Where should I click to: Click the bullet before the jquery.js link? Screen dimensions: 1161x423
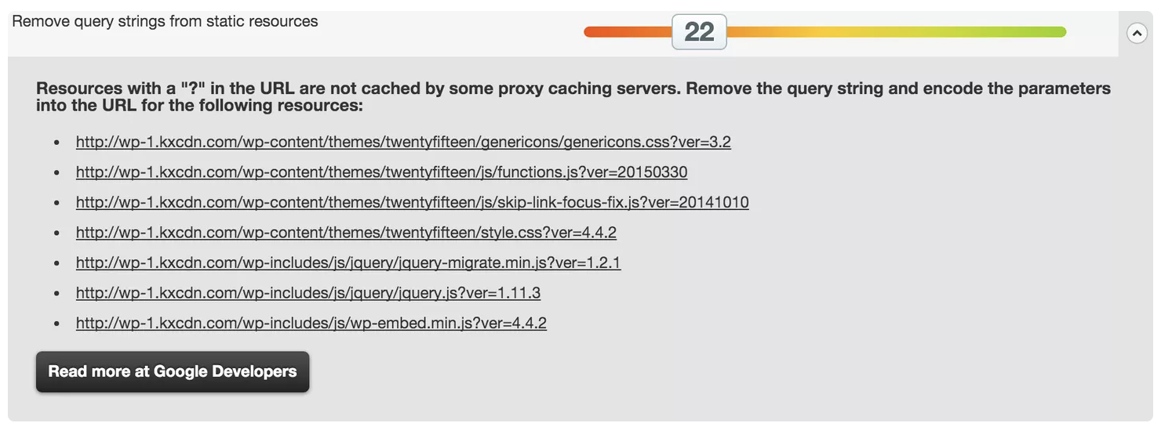coord(56,294)
